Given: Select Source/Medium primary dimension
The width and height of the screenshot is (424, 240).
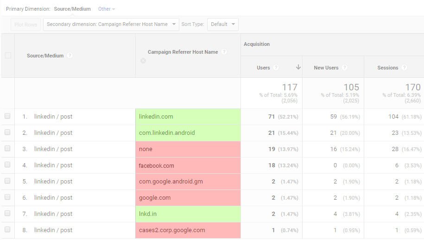Looking at the screenshot, I should (72, 9).
